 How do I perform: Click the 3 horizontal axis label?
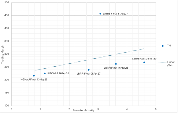tap(98, 109)
